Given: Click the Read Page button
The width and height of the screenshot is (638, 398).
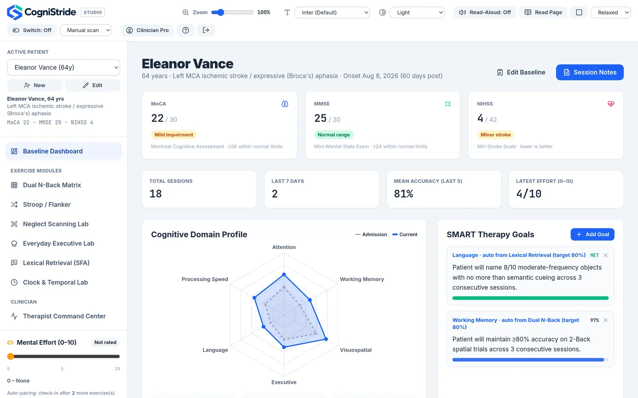Looking at the screenshot, I should point(543,12).
